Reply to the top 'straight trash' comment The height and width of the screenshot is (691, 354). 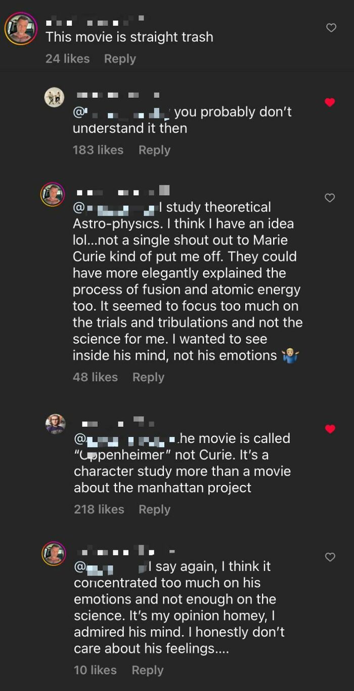120,58
